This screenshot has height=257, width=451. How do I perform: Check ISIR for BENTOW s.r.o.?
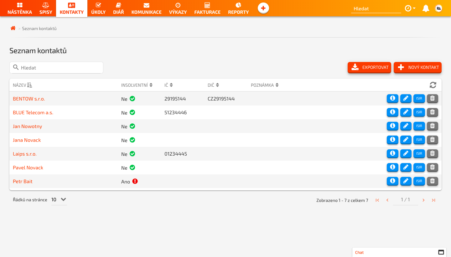pyautogui.click(x=419, y=98)
